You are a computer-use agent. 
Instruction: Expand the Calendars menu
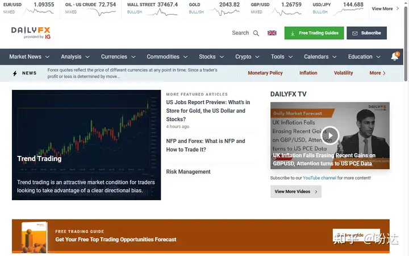[x=320, y=57]
